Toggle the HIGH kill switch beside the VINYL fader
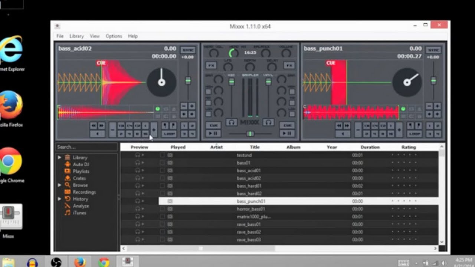This screenshot has width=475, height=267. pyautogui.click(x=292, y=92)
